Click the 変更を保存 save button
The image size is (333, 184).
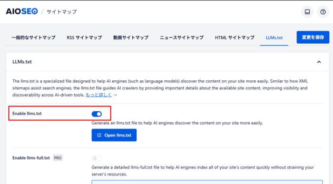click(313, 38)
